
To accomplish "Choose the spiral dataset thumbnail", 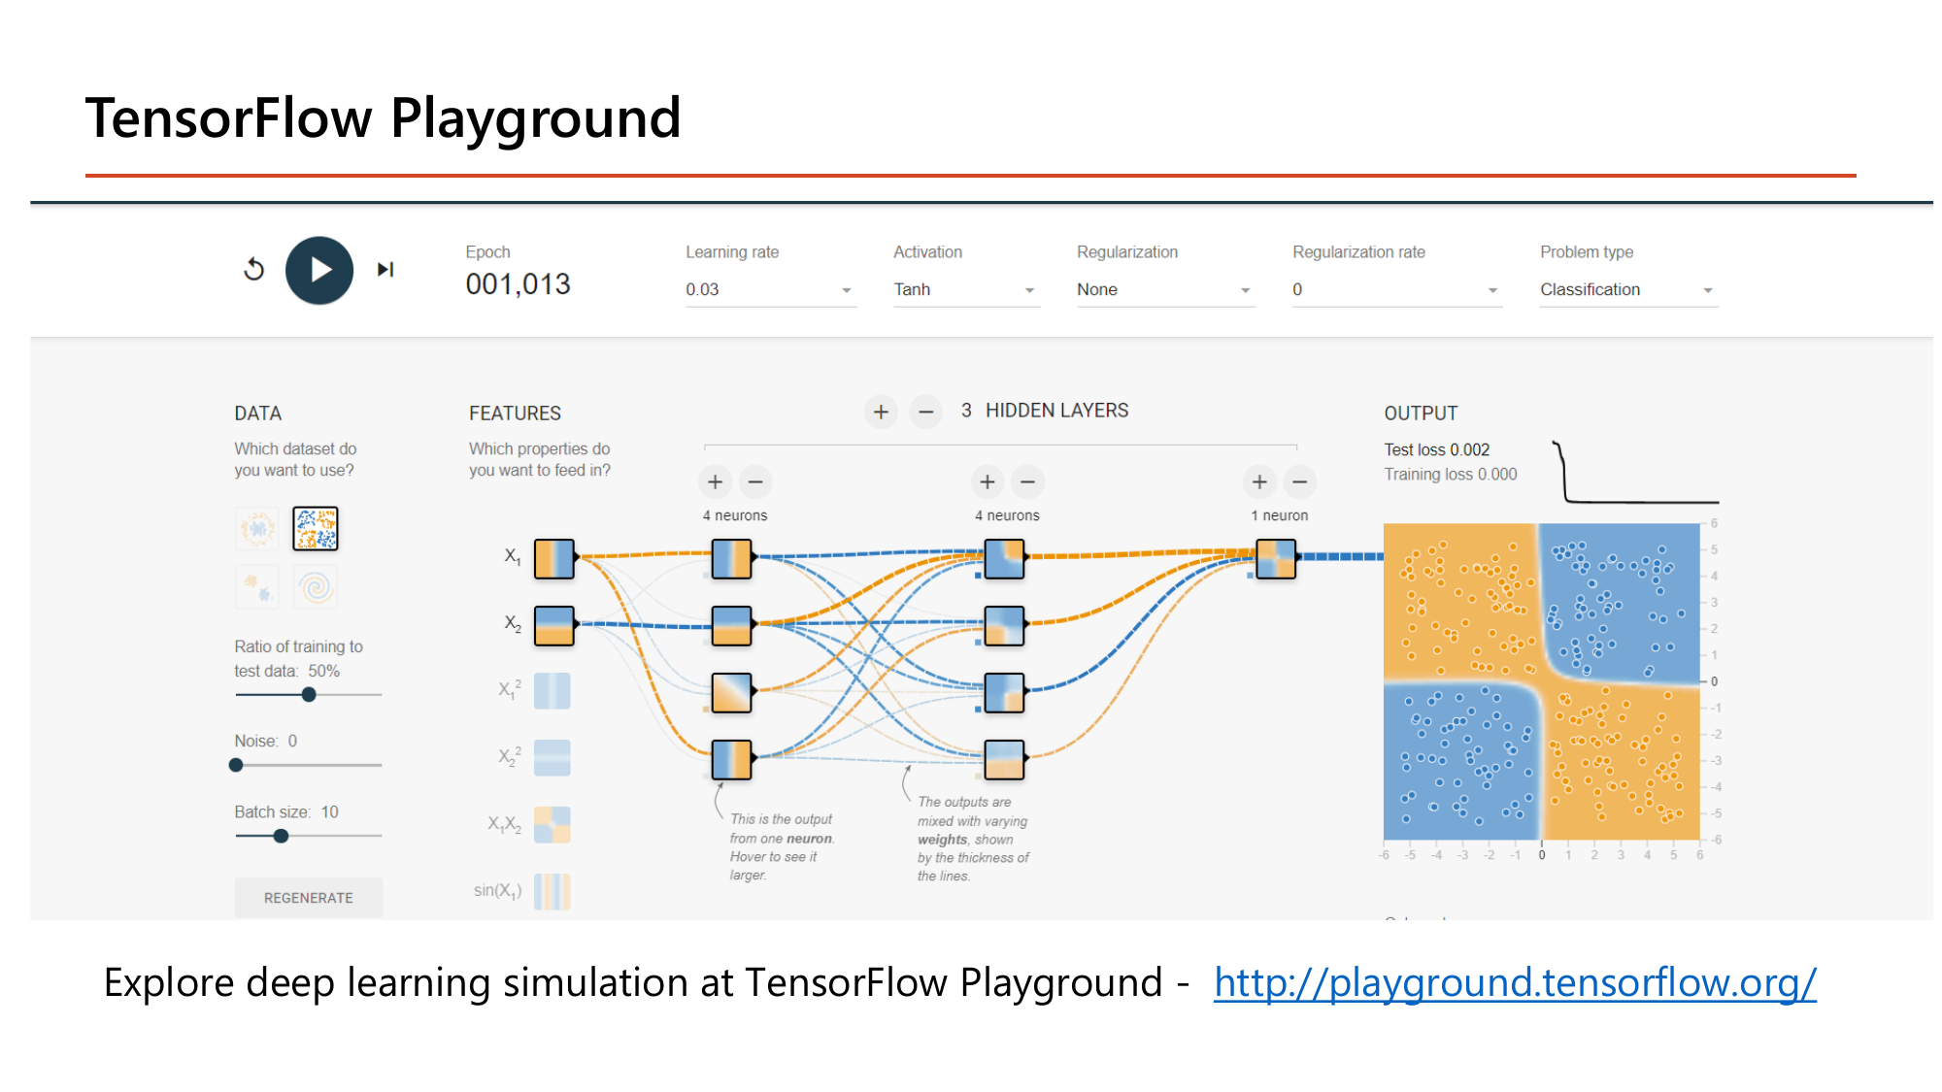I will point(316,587).
